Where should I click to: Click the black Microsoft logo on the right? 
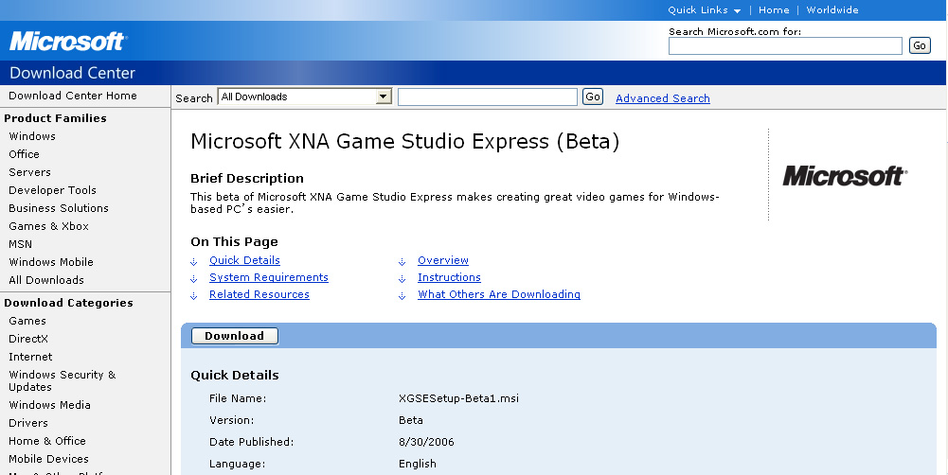tap(845, 176)
